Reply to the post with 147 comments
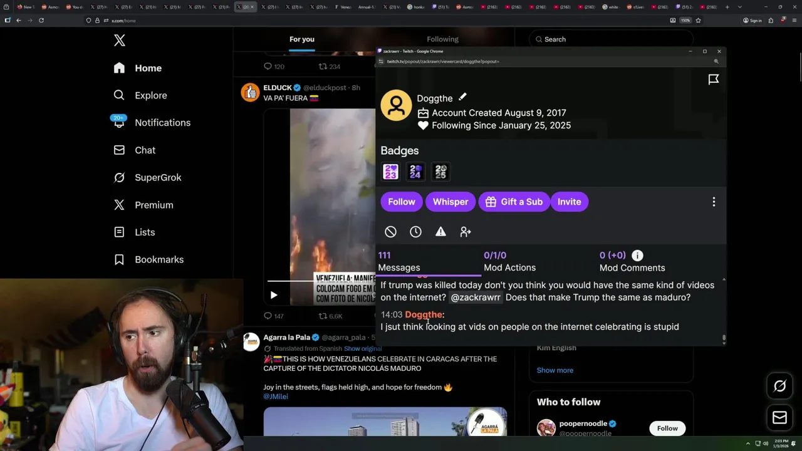Screen dimensions: 802x451 (x=274, y=316)
